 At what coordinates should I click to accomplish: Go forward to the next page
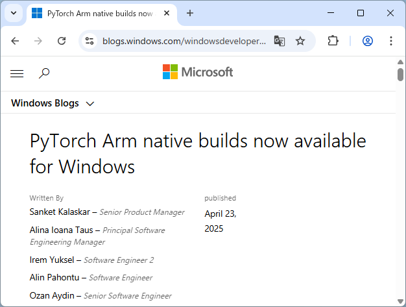38,41
